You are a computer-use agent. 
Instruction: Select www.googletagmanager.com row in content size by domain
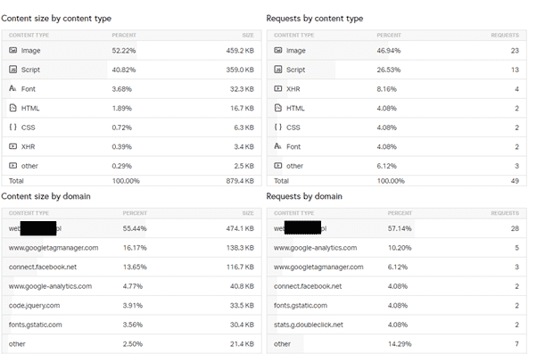[x=131, y=248]
